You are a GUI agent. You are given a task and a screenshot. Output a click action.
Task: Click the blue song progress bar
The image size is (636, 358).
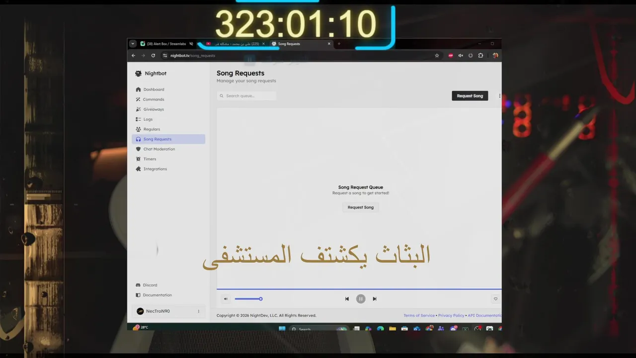(x=359, y=289)
